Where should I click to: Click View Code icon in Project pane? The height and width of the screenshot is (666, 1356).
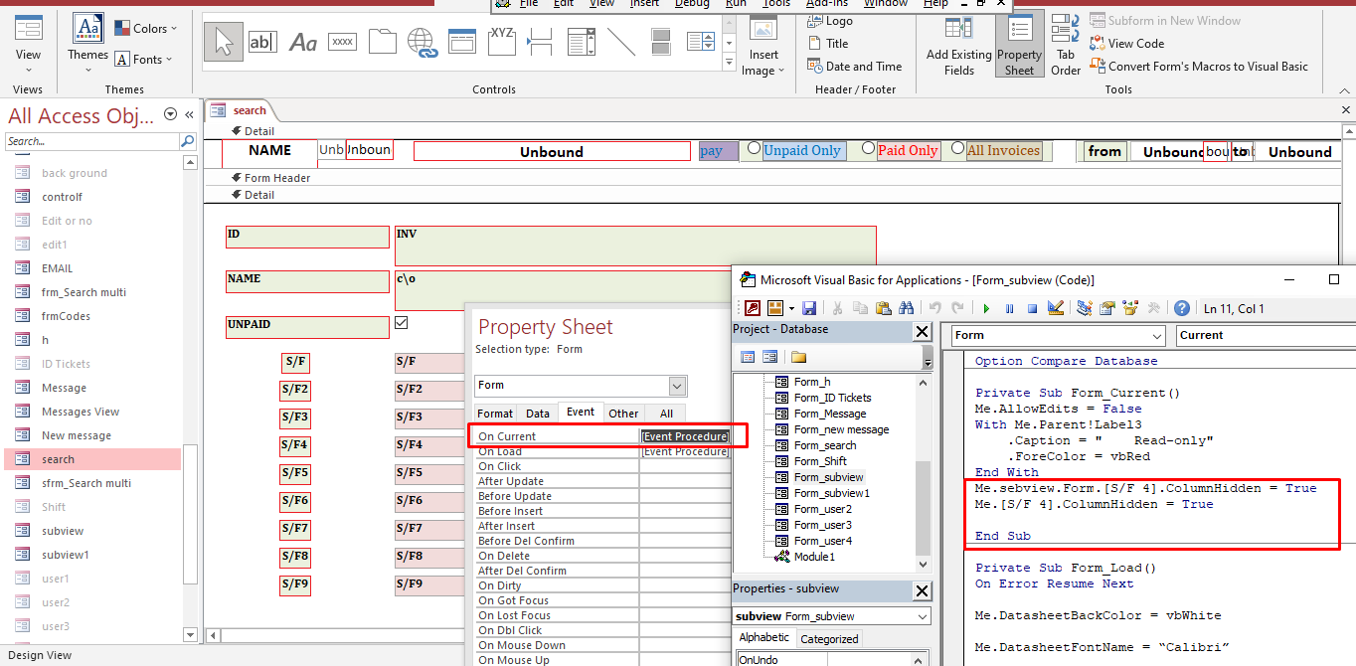[x=748, y=357]
